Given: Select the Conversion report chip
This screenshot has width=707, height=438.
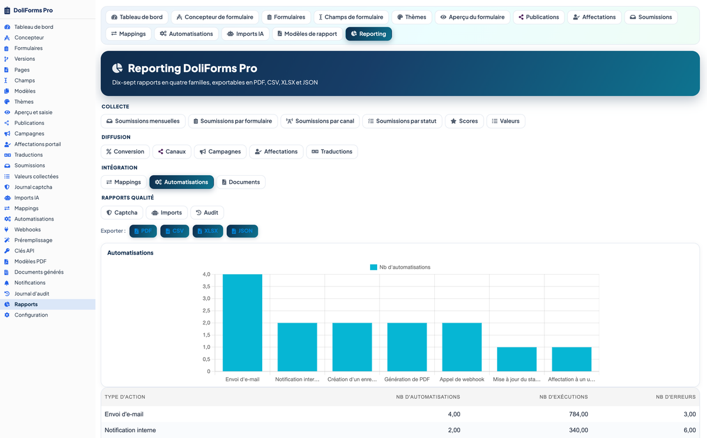Looking at the screenshot, I should click(x=125, y=152).
